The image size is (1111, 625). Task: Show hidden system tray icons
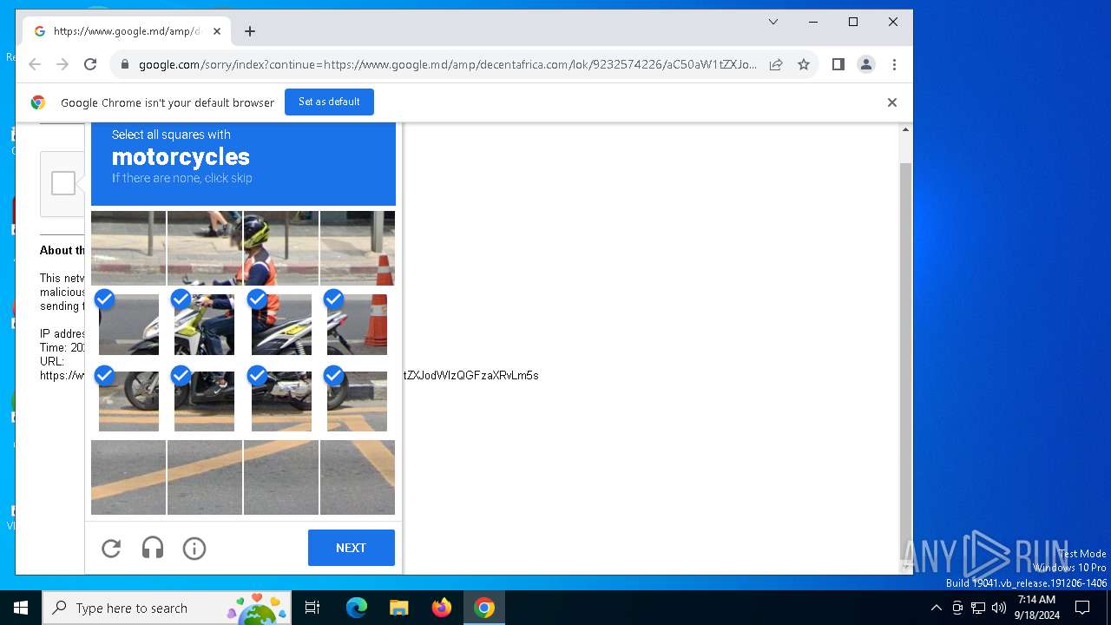[936, 608]
